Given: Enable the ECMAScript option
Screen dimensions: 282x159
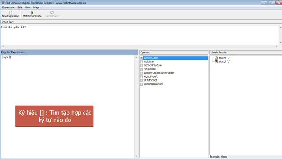Looking at the screenshot, I should coord(141,80).
